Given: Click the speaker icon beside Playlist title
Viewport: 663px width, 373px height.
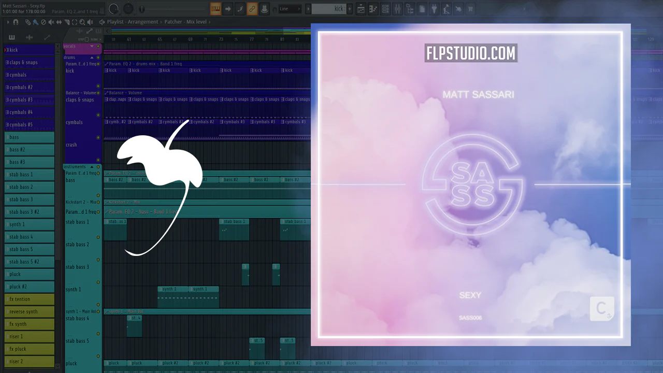Looking at the screenshot, I should pos(102,22).
